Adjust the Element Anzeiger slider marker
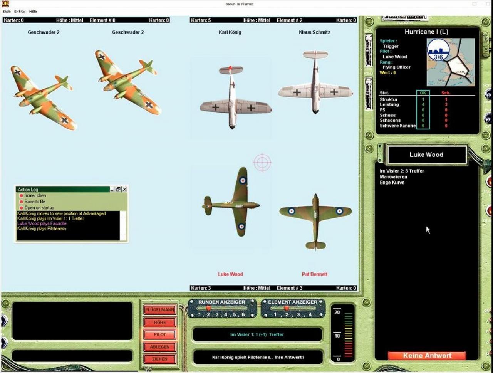The height and width of the screenshot is (373, 493). 287,308
